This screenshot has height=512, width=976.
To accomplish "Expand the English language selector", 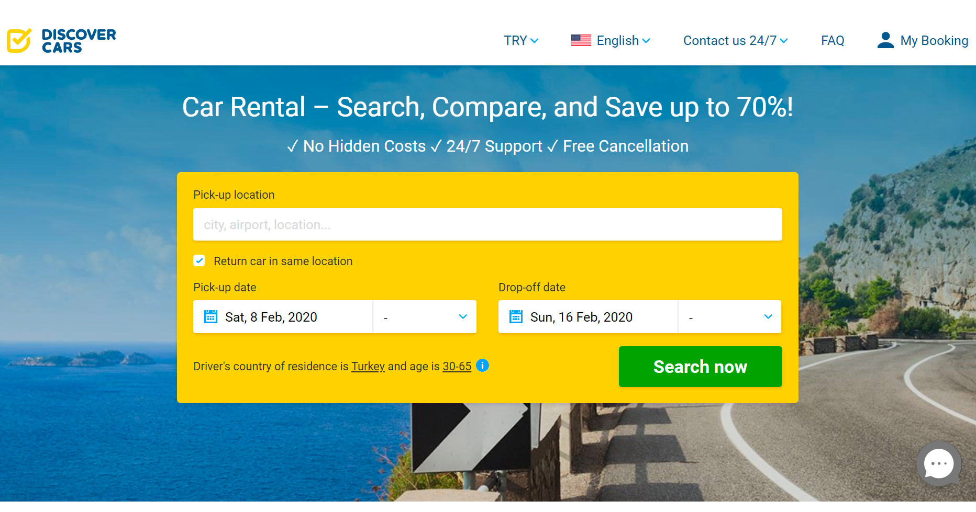I will (x=623, y=40).
